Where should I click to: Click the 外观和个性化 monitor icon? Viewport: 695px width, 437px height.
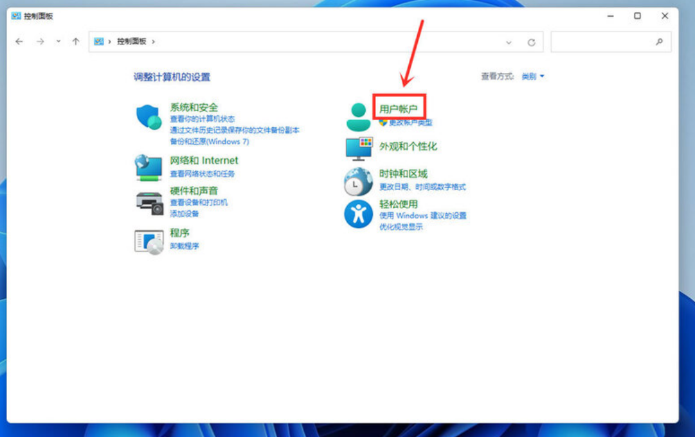coord(359,149)
